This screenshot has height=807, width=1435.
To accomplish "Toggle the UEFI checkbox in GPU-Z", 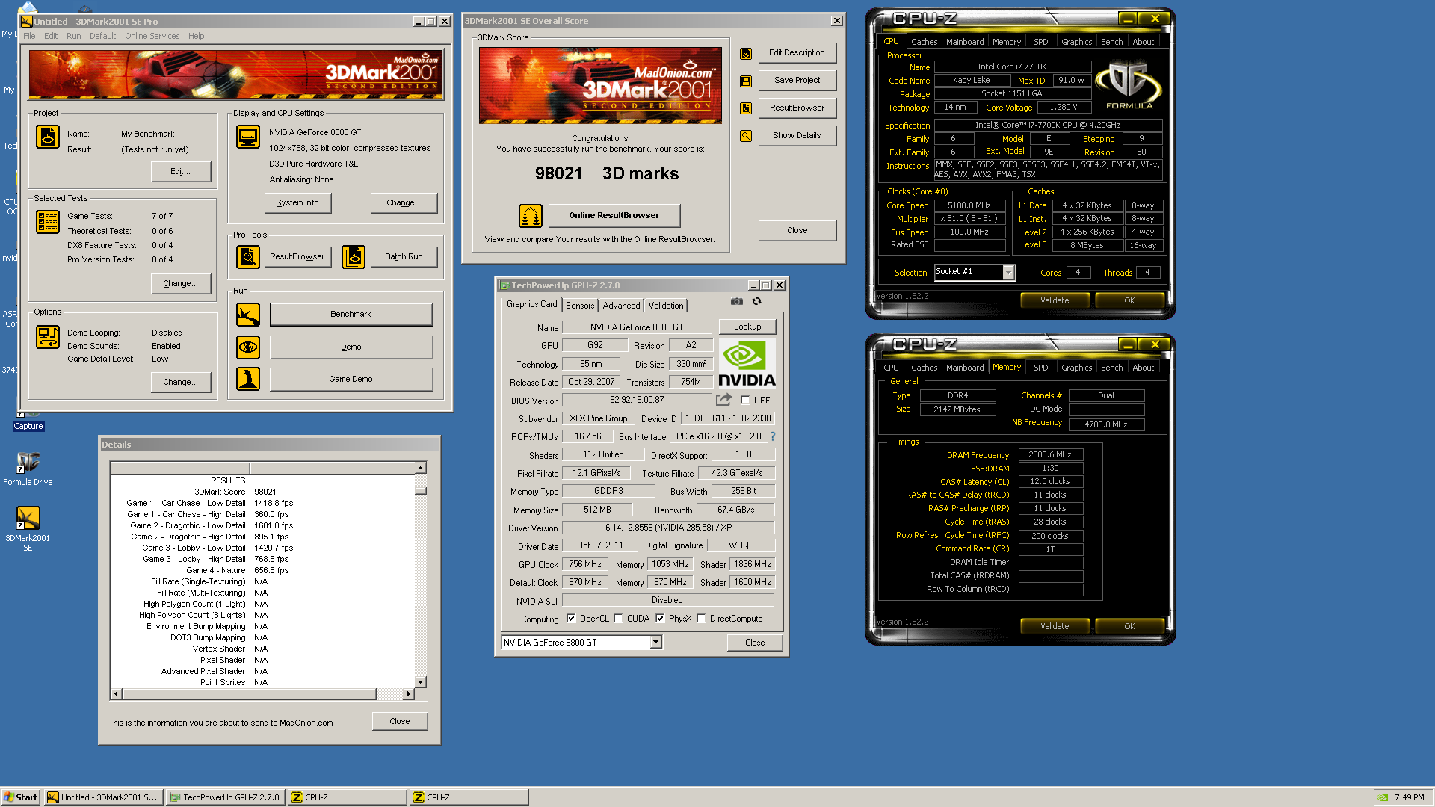I will coord(745,401).
